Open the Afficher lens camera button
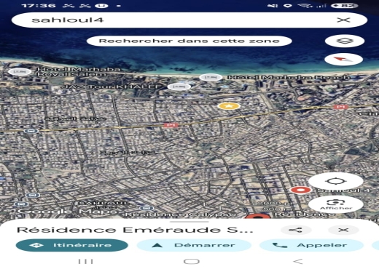Image resolution: width=379 pixels, height=269 pixels. [336, 204]
